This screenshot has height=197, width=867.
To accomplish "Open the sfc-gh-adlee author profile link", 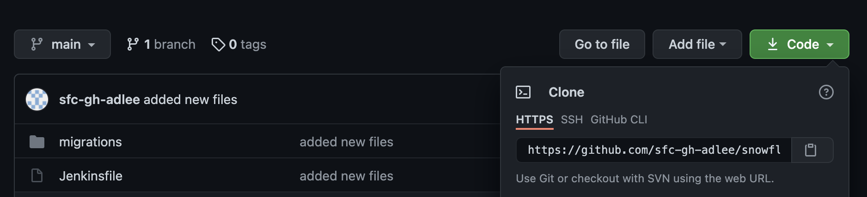I will point(99,99).
